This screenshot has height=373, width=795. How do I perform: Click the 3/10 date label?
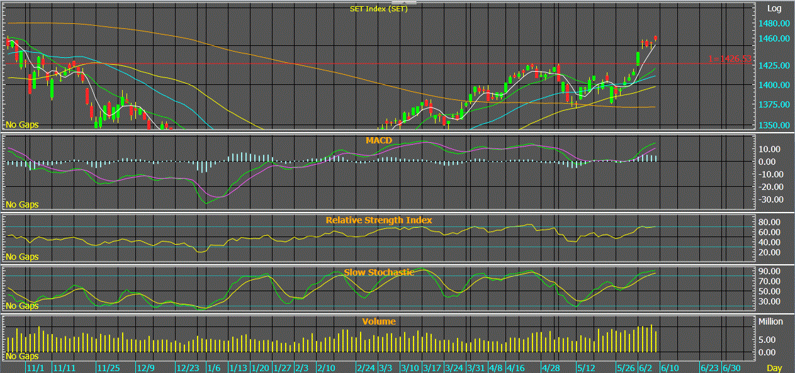coord(410,367)
